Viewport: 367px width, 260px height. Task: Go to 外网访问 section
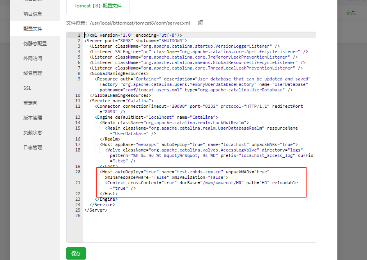(x=33, y=59)
